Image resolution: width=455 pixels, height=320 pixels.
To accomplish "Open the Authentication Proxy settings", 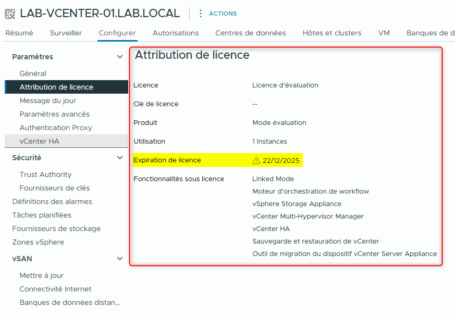I will 56,127.
